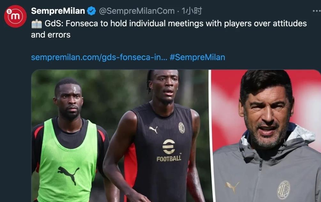Open the #SempreMilan hashtag
Image resolution: width=321 pixels, height=202 pixels.
coord(197,57)
